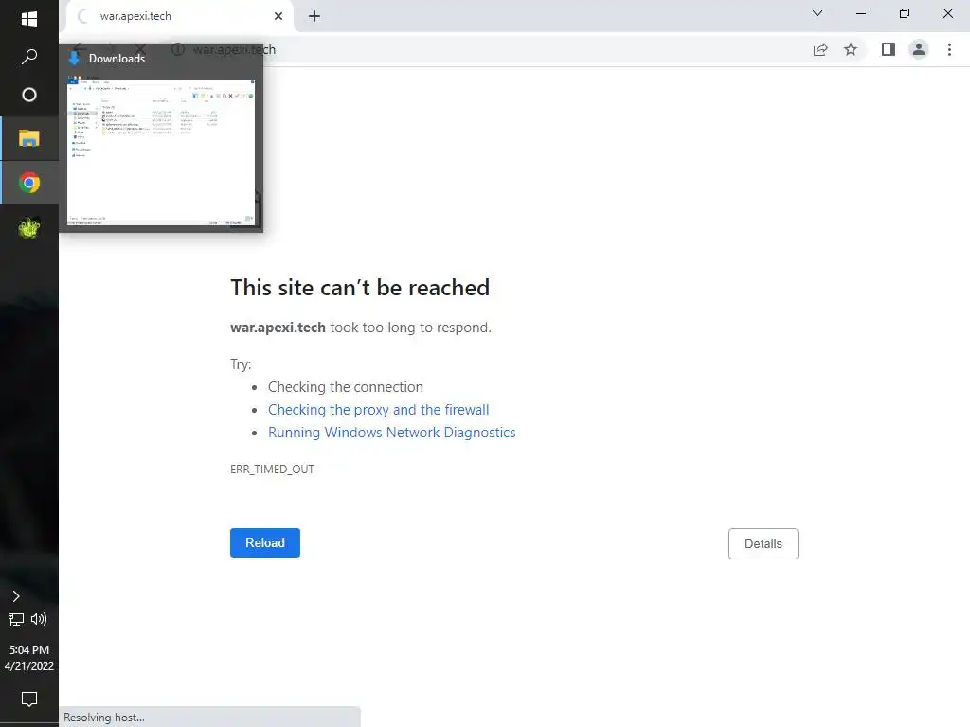The height and width of the screenshot is (727, 970).
Task: Click the 'Resolving host...' status bubble
Action: pos(209,718)
